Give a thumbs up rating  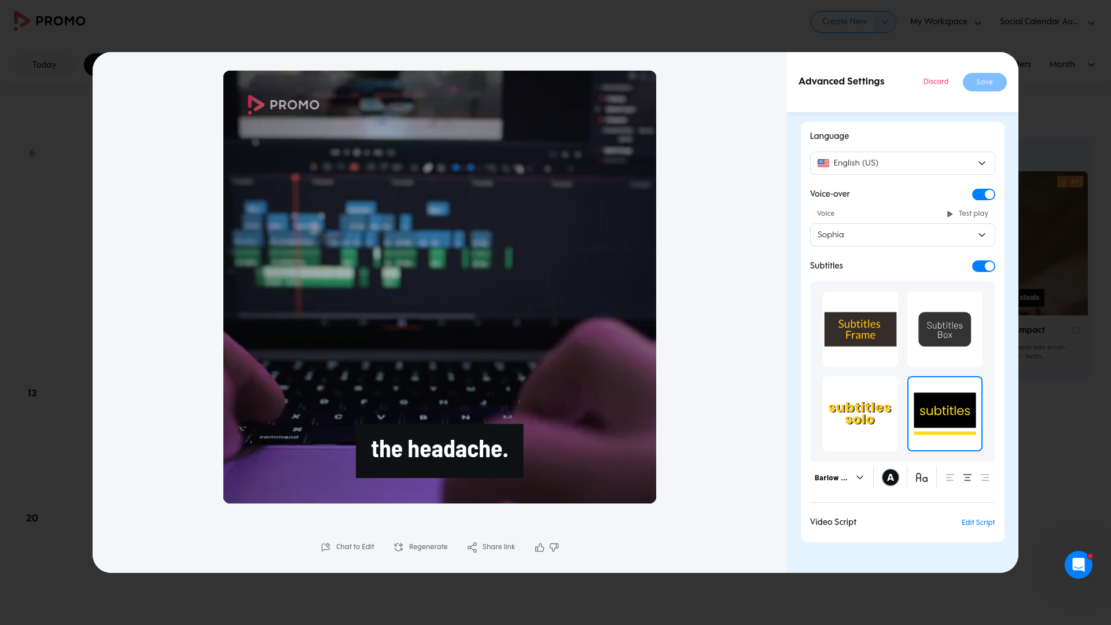[x=539, y=547]
